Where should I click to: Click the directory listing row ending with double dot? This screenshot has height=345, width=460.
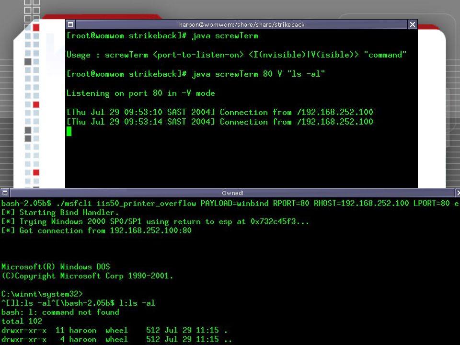click(116, 339)
